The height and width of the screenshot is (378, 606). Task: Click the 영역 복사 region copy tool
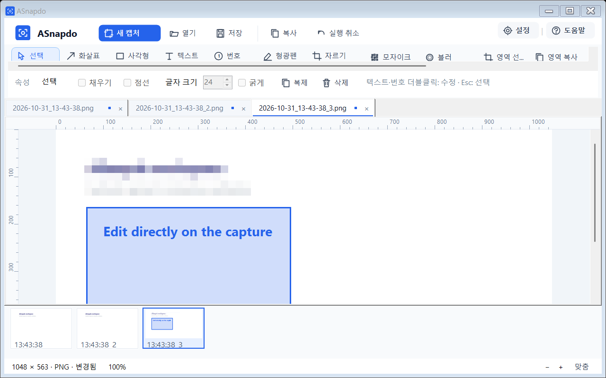tap(556, 57)
